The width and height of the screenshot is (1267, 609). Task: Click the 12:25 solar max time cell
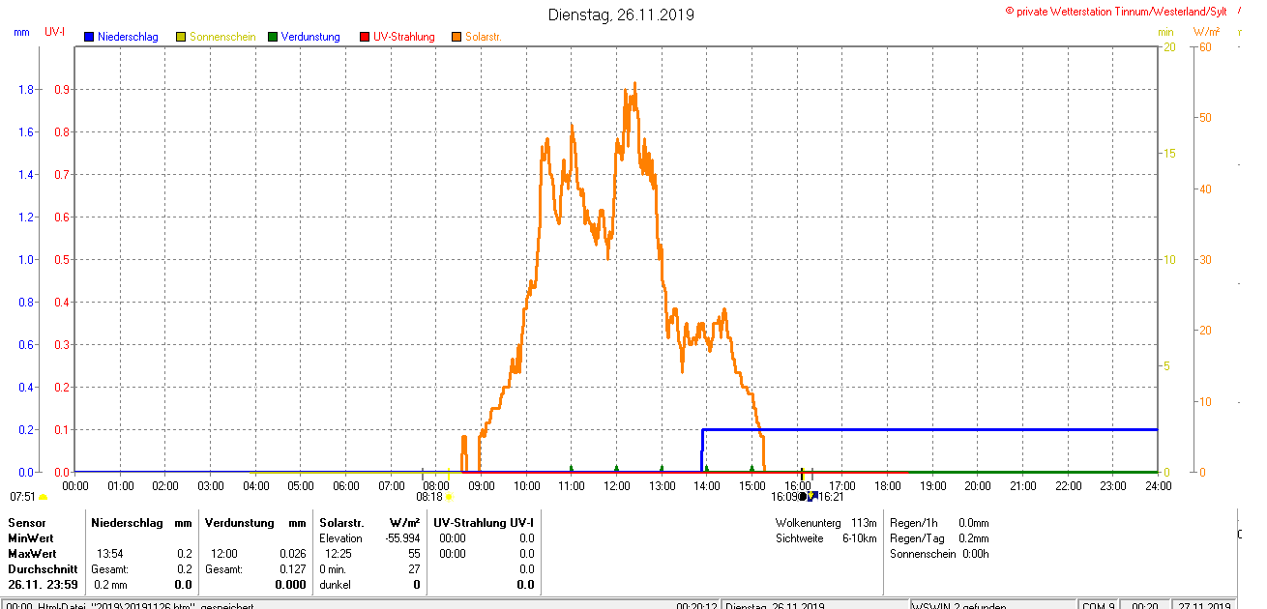point(339,554)
